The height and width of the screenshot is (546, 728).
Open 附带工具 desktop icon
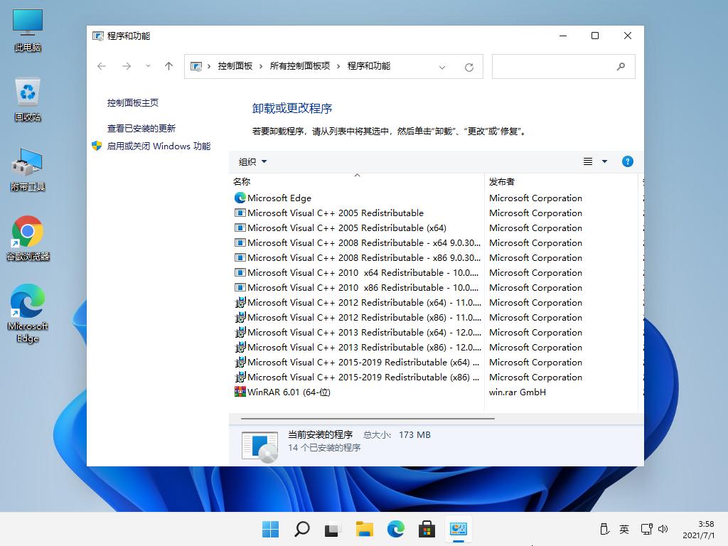point(28,169)
